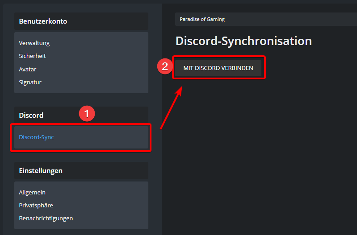Viewport: 357px width, 235px height.
Task: Click the Paradise of Gaming breadcrumb link
Action: point(202,19)
